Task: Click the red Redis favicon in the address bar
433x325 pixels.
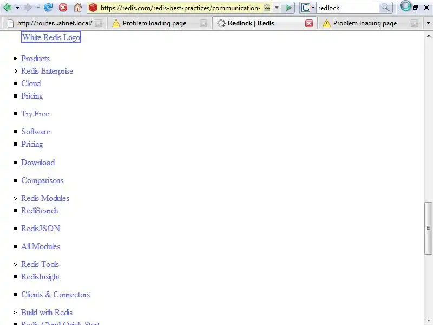Action: (93, 8)
